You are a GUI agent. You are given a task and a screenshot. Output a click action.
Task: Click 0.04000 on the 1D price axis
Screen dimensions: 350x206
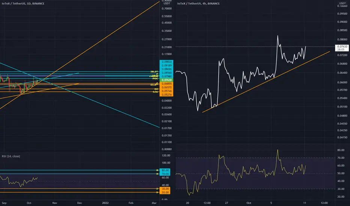tap(167, 101)
